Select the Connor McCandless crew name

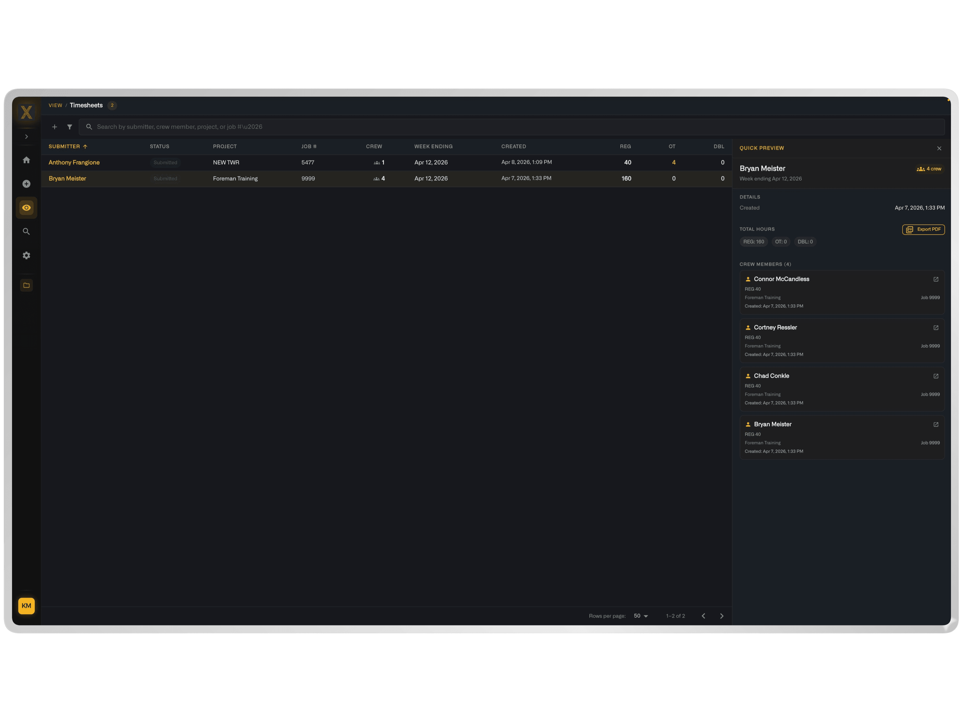pos(781,279)
